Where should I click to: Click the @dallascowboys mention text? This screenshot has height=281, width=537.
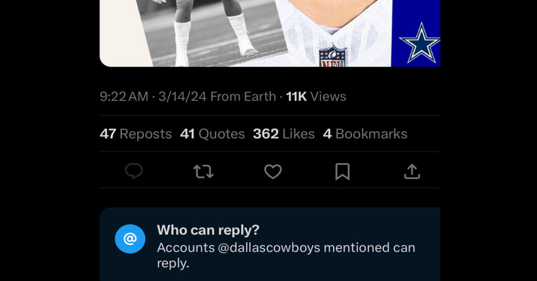269,247
